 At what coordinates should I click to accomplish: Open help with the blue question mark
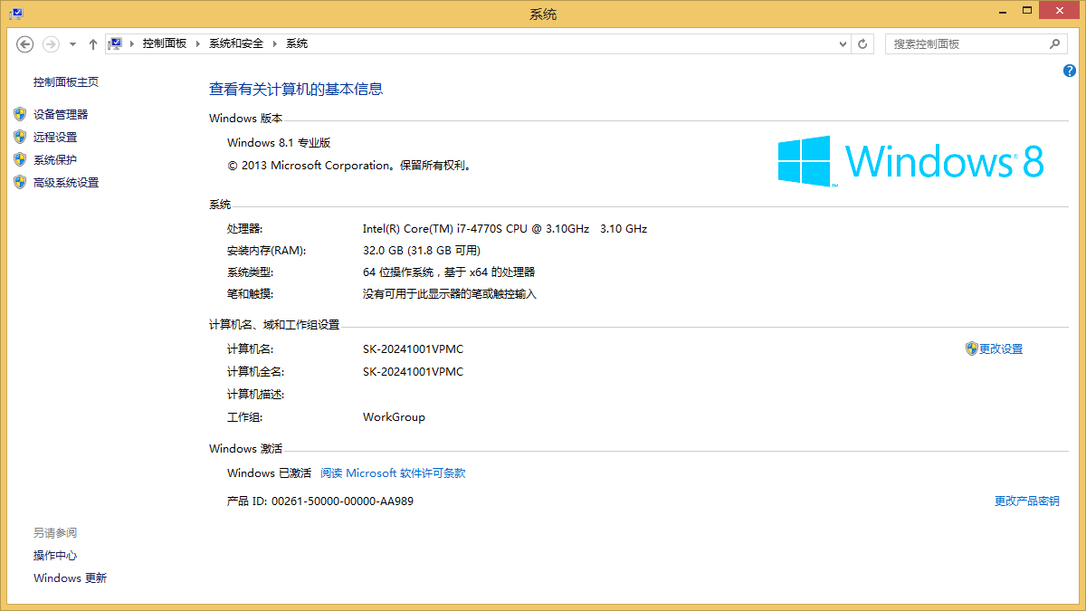1070,71
